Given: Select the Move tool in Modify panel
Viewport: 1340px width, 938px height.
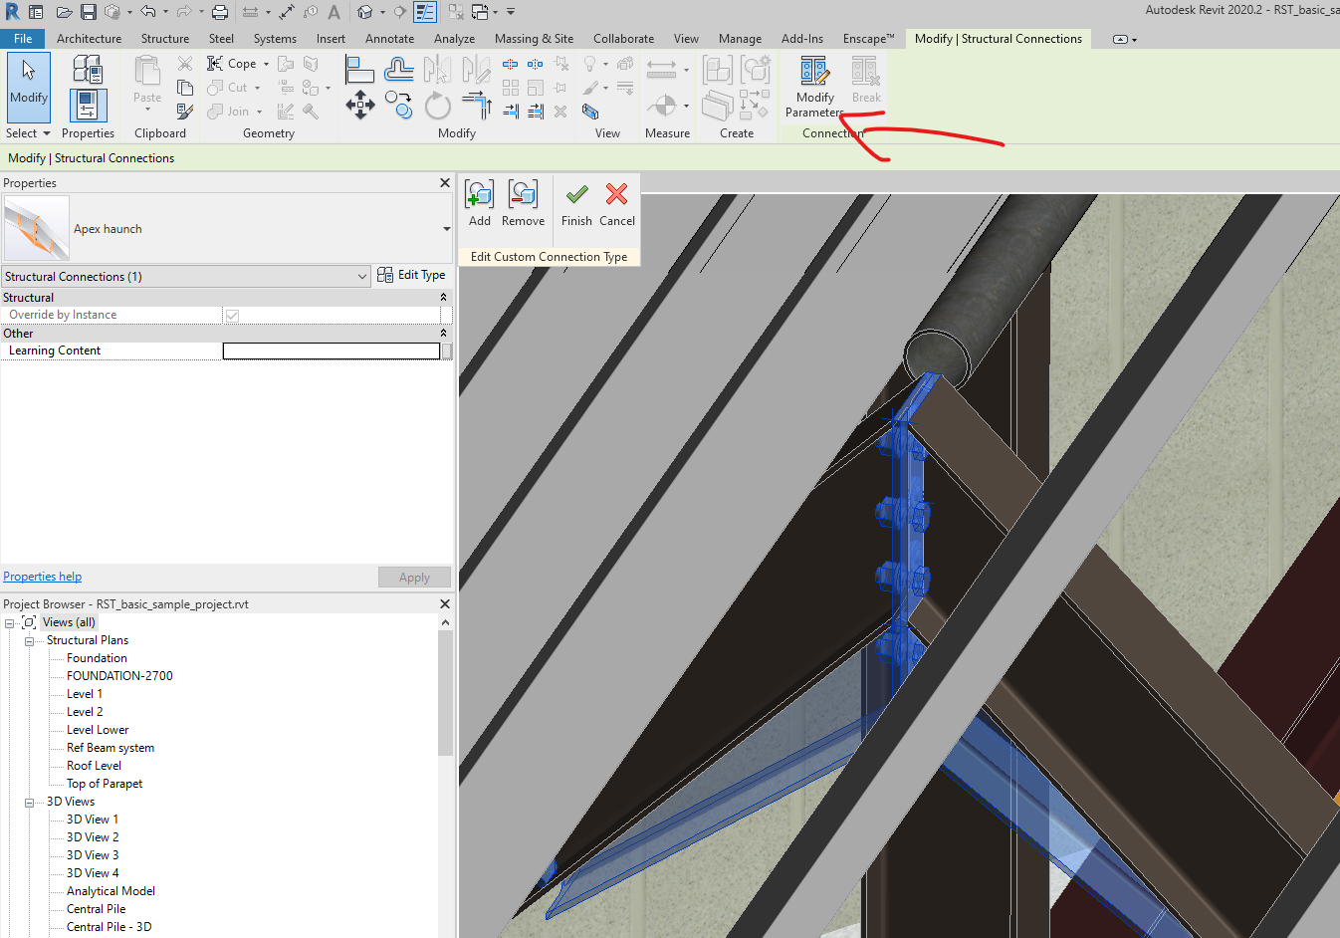Looking at the screenshot, I should click(x=360, y=104).
